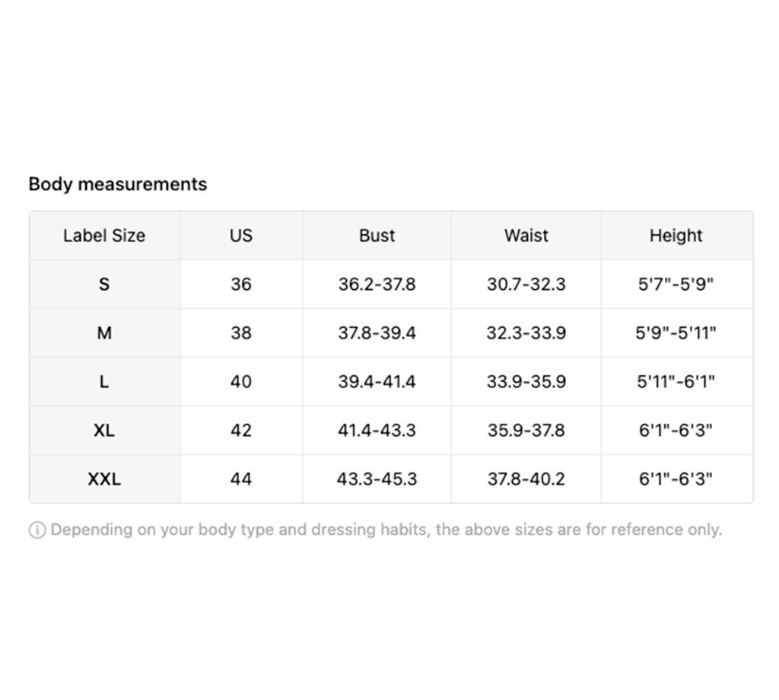Click the info icon beside the disclaimer
Viewport: 779px width, 700px height.
[37, 530]
